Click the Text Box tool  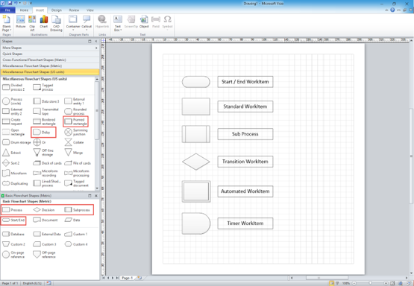[118, 22]
